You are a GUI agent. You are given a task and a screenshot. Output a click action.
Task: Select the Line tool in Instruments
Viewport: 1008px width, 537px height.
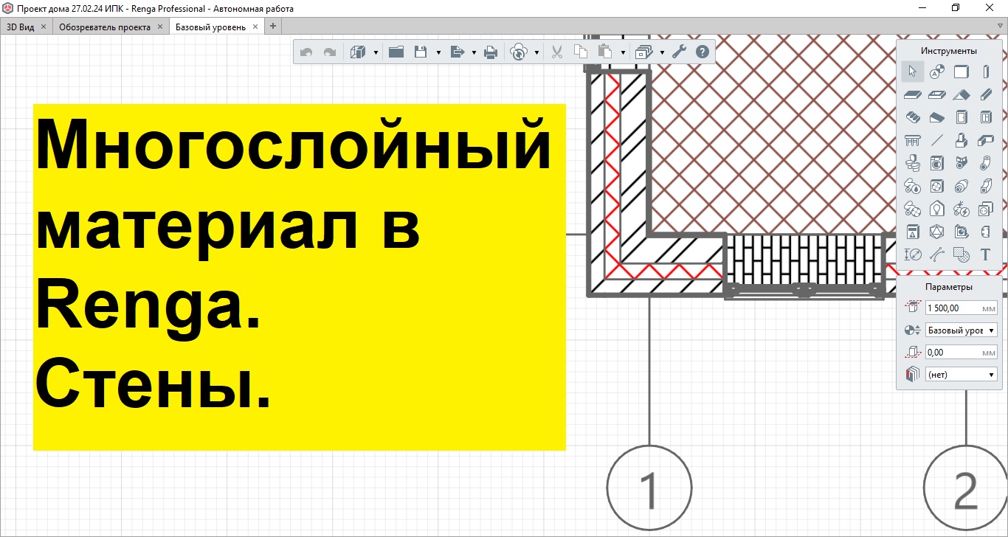click(937, 140)
